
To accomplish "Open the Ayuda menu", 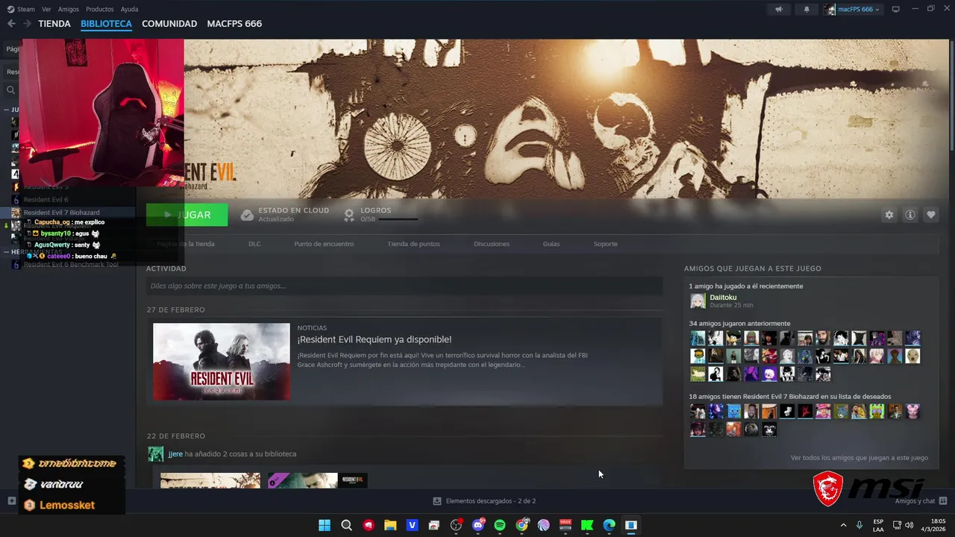I will tap(129, 9).
